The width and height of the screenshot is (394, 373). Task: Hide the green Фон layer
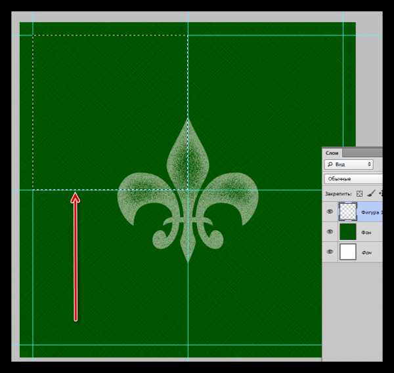(x=330, y=231)
